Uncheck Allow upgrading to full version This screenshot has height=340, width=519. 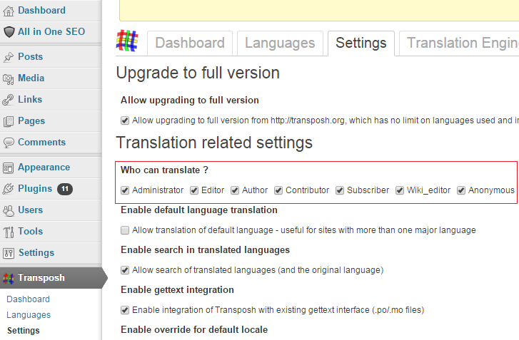pyautogui.click(x=125, y=120)
